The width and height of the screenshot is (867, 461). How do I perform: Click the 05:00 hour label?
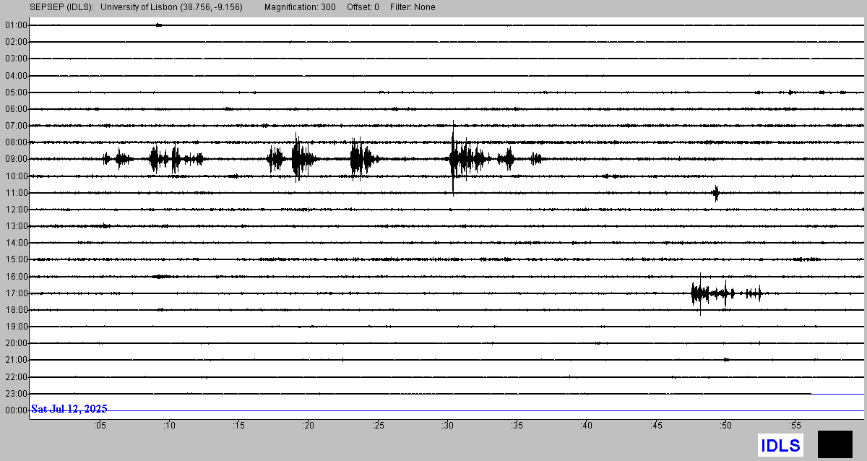point(14,92)
